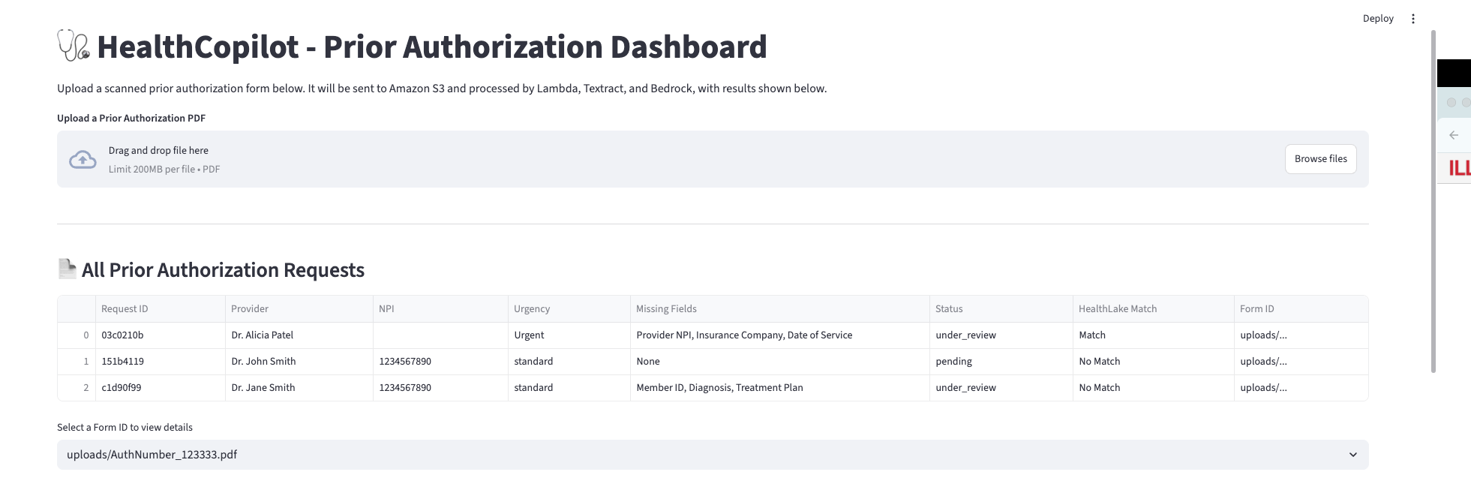The height and width of the screenshot is (490, 1471).
Task: Click Dr. Jane Smith provider cell
Action: (299, 388)
